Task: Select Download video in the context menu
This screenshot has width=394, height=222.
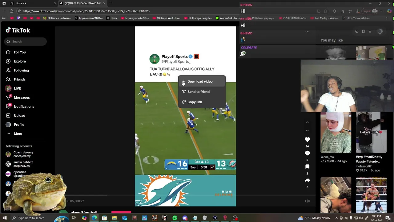Action: tap(202, 82)
